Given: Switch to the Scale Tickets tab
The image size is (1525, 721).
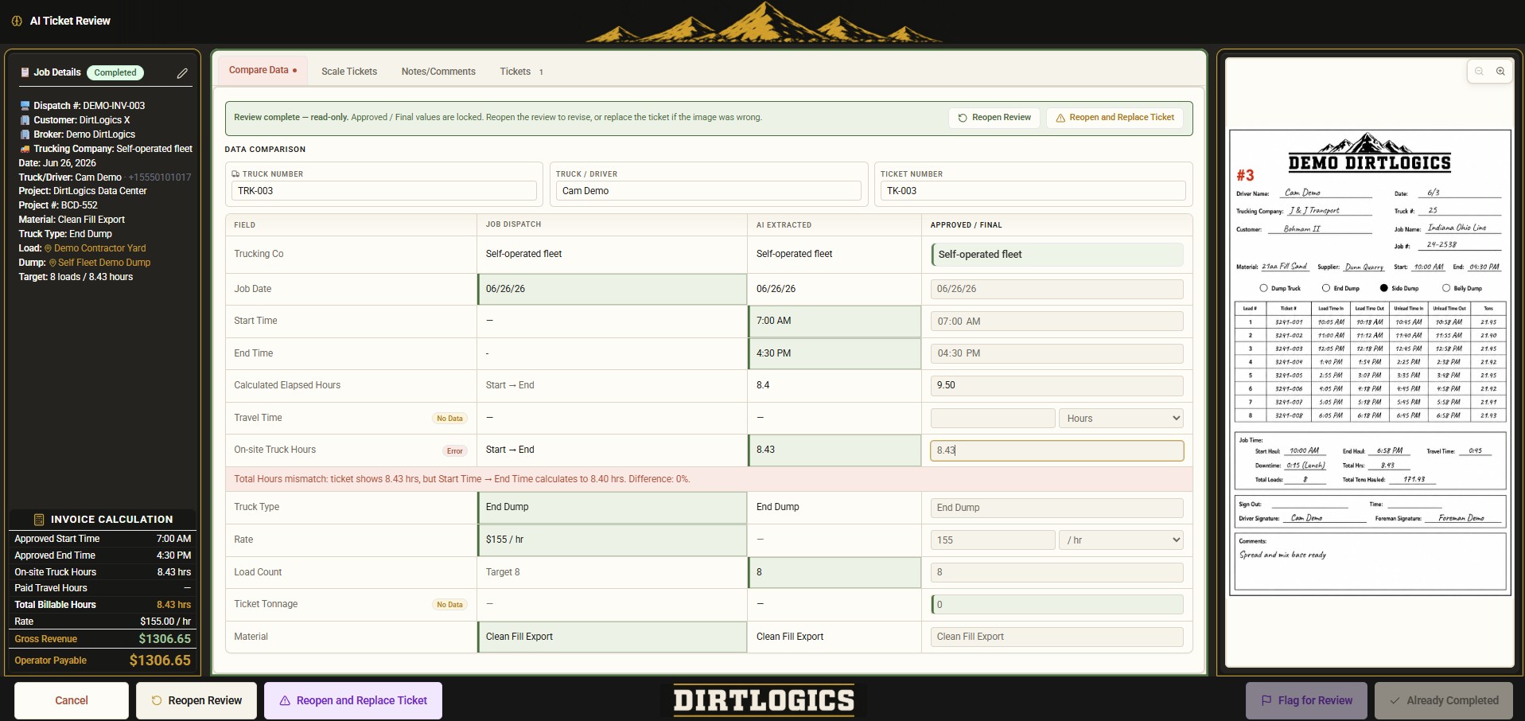Looking at the screenshot, I should pos(349,72).
